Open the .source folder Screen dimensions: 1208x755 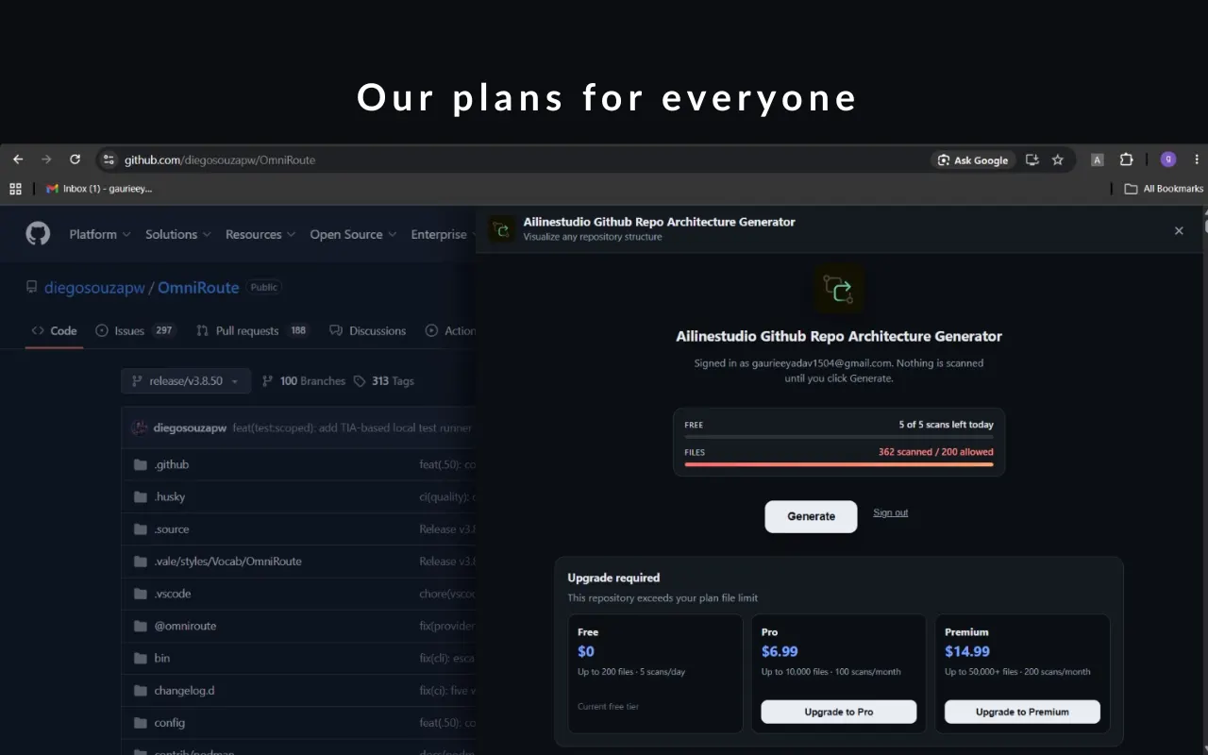[172, 529]
